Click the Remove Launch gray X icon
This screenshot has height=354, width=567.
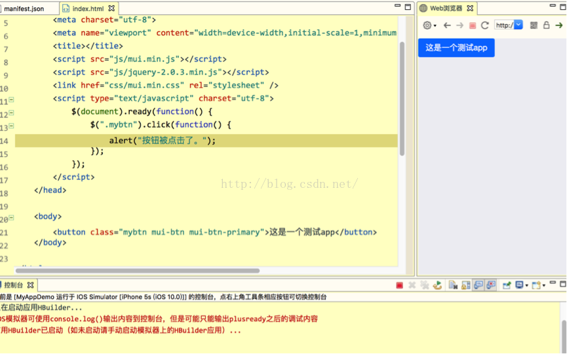click(x=412, y=285)
